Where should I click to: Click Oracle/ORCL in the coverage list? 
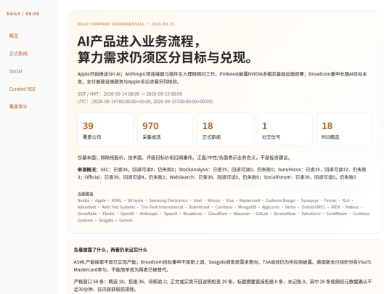point(314,207)
